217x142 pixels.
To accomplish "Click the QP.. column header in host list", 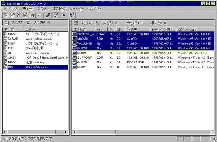I will pos(120,29).
